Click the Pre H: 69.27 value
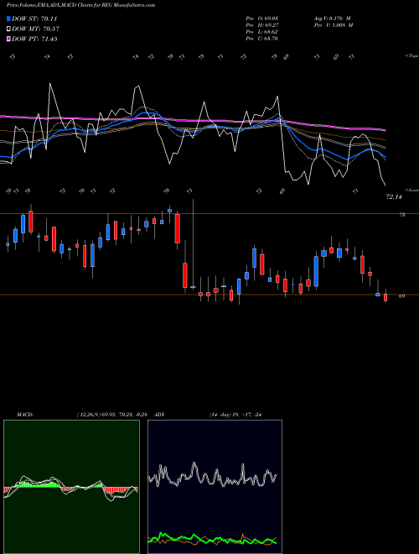The image size is (419, 554). coord(261,25)
